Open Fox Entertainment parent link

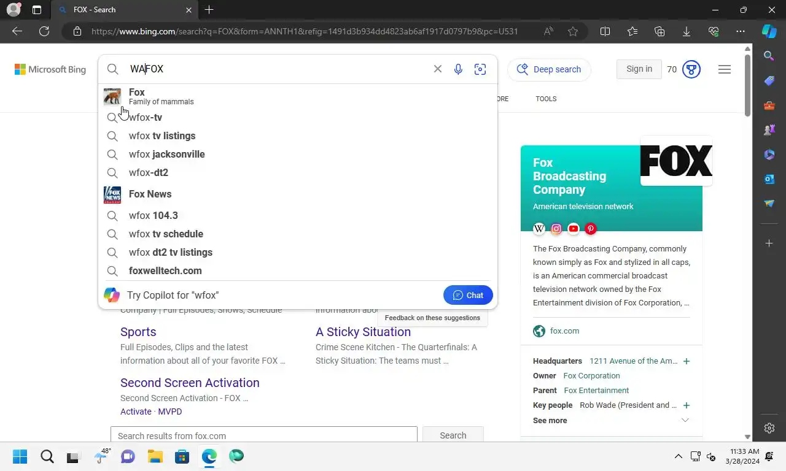pyautogui.click(x=596, y=391)
